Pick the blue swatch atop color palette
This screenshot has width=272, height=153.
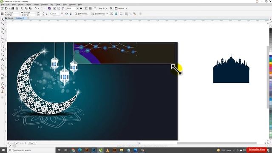[270, 57]
